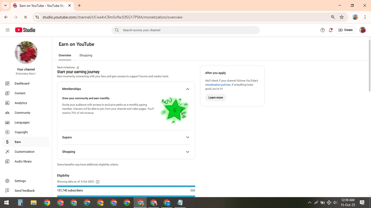Open Settings in the sidebar
This screenshot has width=371, height=208.
click(26, 181)
